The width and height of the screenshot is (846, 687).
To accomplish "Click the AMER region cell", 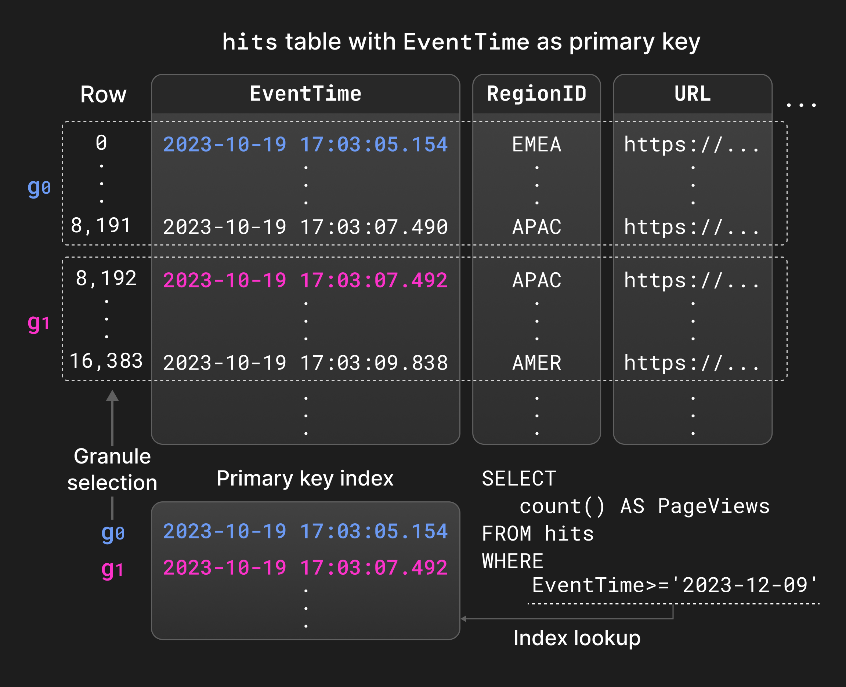I will [536, 363].
